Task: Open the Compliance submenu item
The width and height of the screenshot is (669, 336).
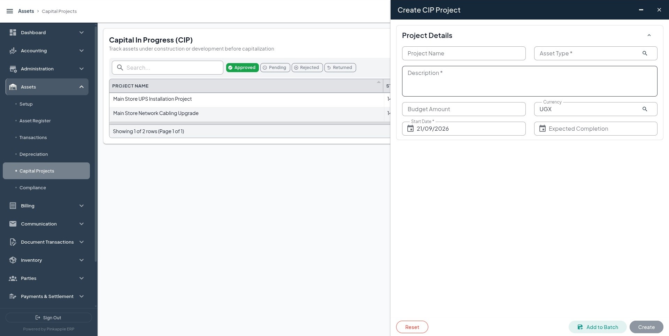Action: coord(46,188)
